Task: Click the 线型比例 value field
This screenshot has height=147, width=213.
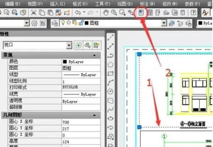Action: [81, 82]
